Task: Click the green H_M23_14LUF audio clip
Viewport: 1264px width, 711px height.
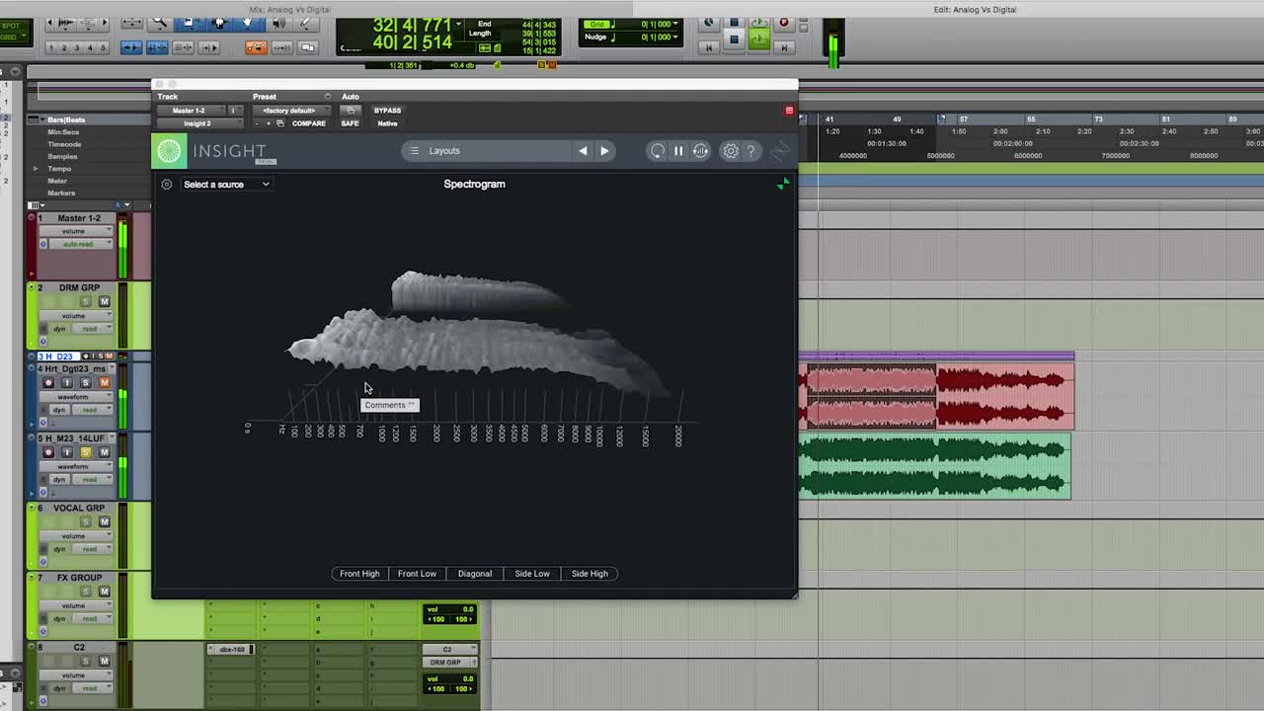Action: pos(934,467)
